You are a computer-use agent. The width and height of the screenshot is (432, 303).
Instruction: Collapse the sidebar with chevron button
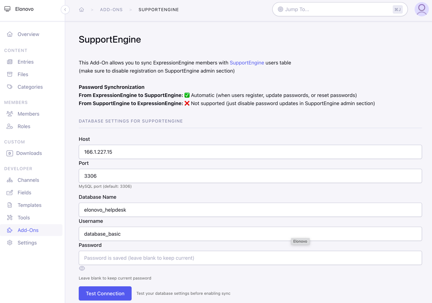(x=65, y=10)
